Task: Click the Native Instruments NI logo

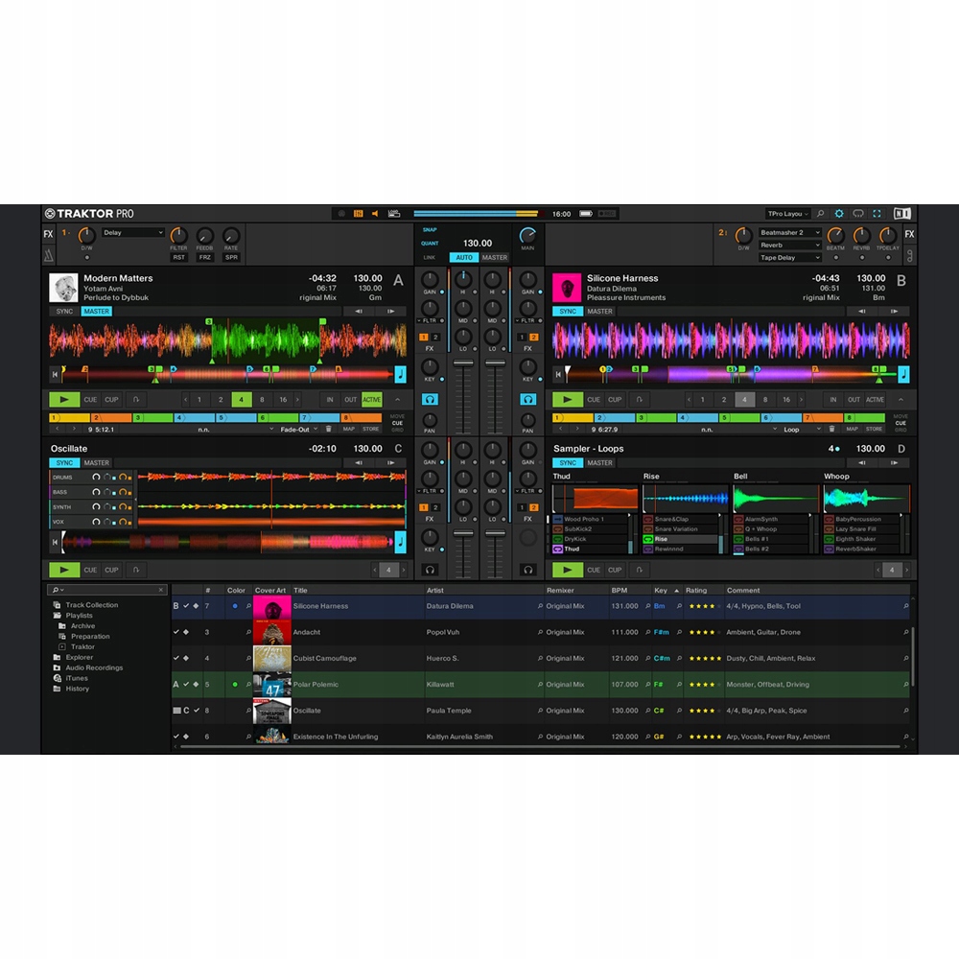Action: click(x=902, y=214)
